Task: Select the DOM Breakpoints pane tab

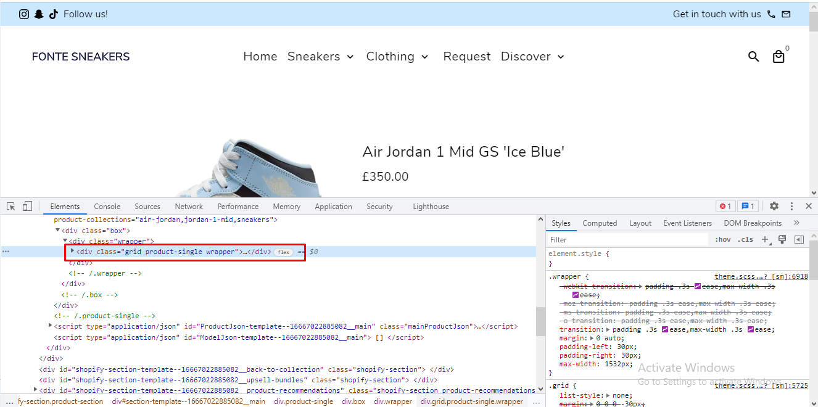Action: tap(753, 223)
